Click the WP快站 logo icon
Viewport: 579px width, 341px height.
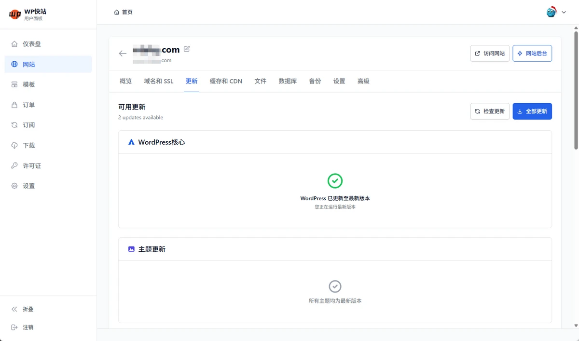tap(15, 14)
